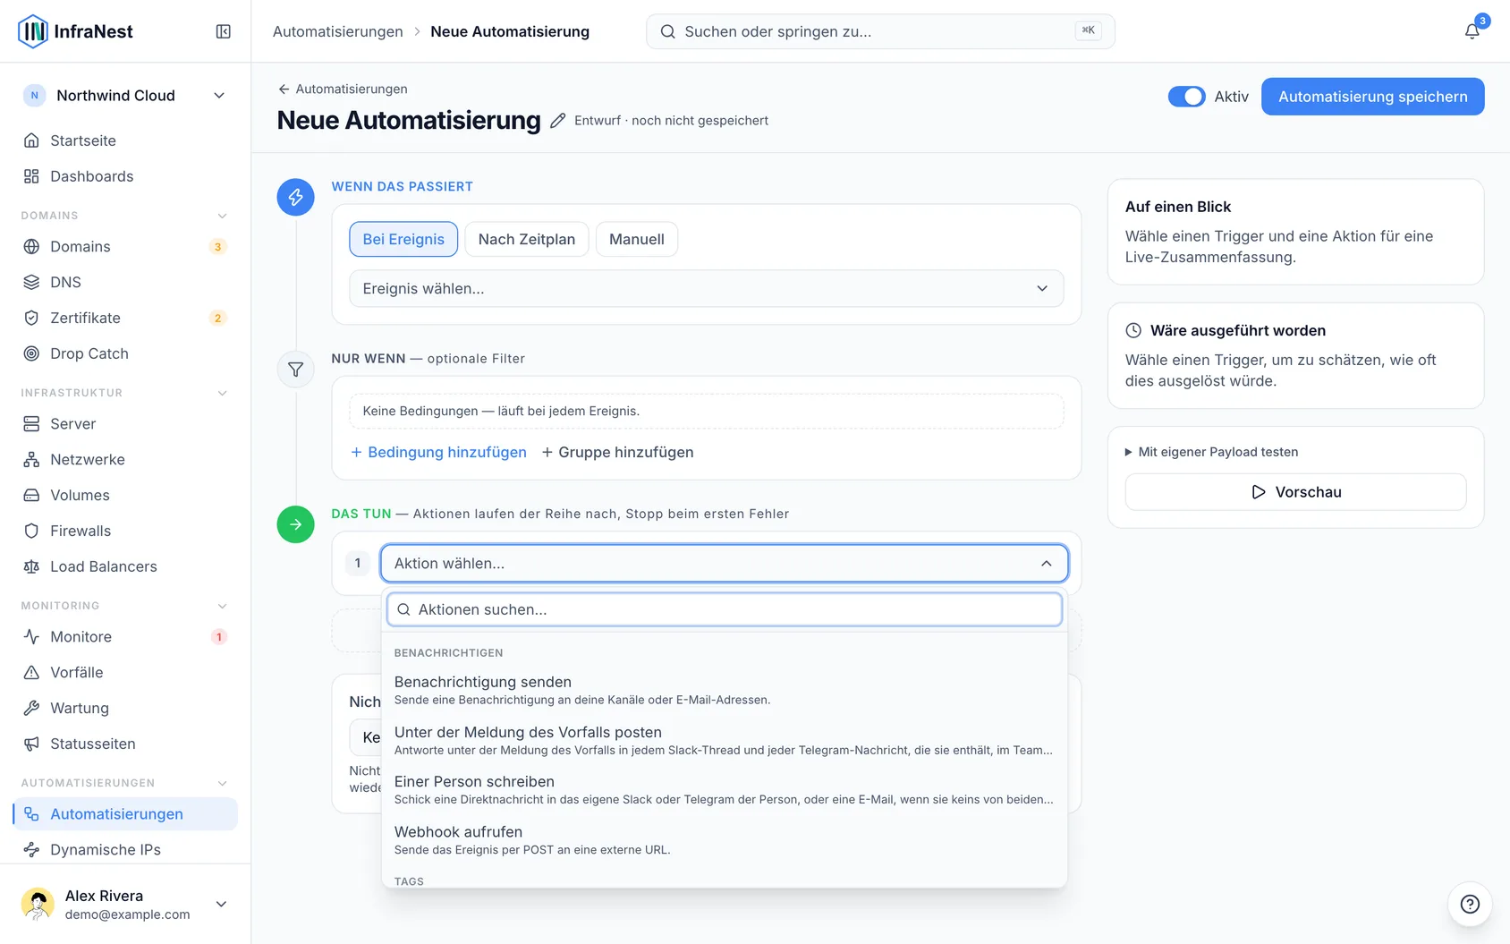Viewport: 1510px width, 944px height.
Task: Open Drop Catch page
Action: tap(125, 353)
